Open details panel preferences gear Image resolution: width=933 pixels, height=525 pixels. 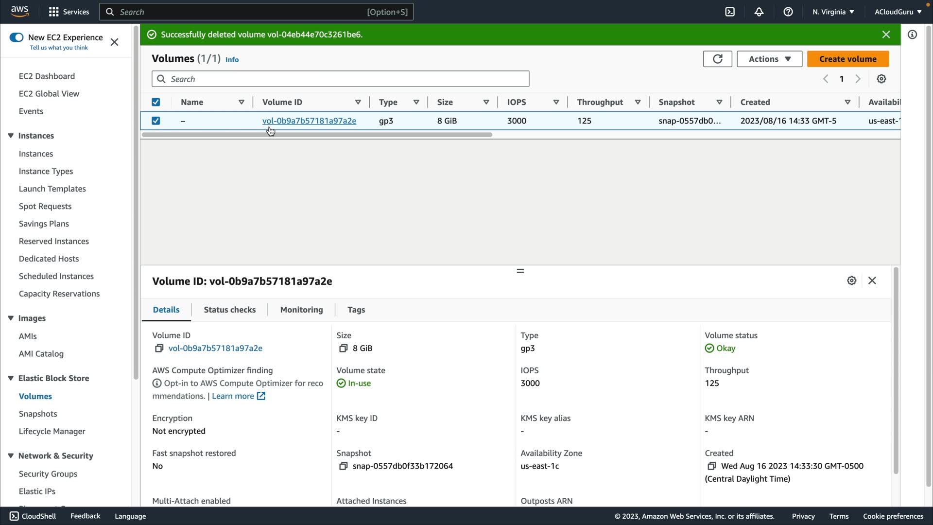click(x=851, y=280)
